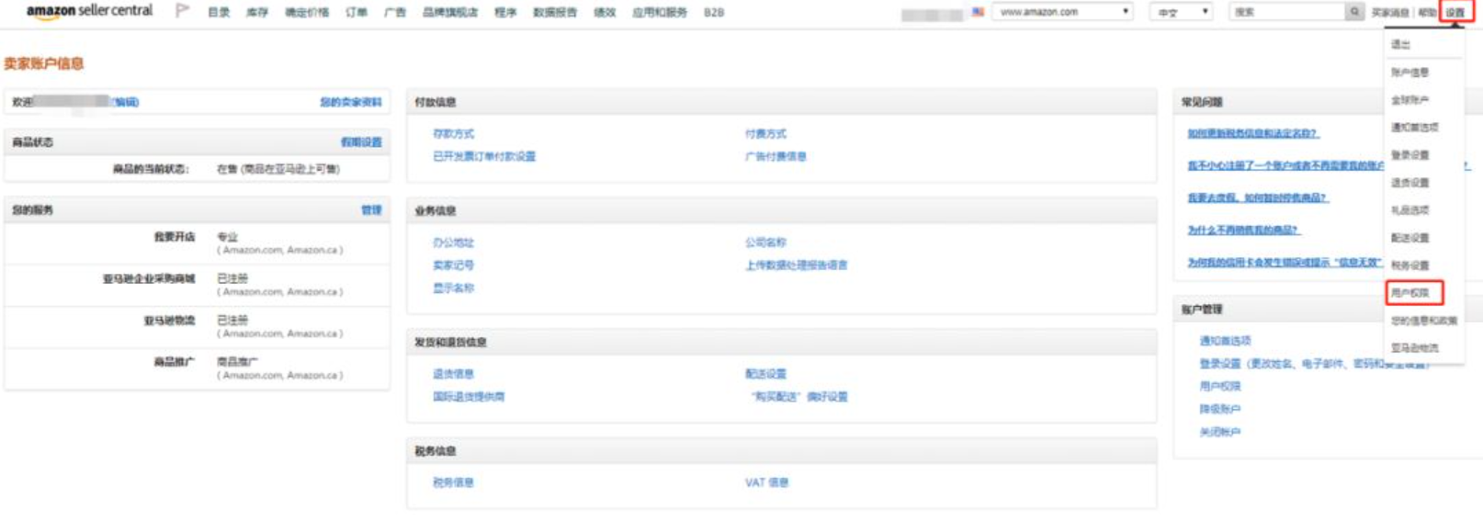The height and width of the screenshot is (520, 1483).
Task: Select 税务设置 in settings dropdown
Action: coord(1409,265)
